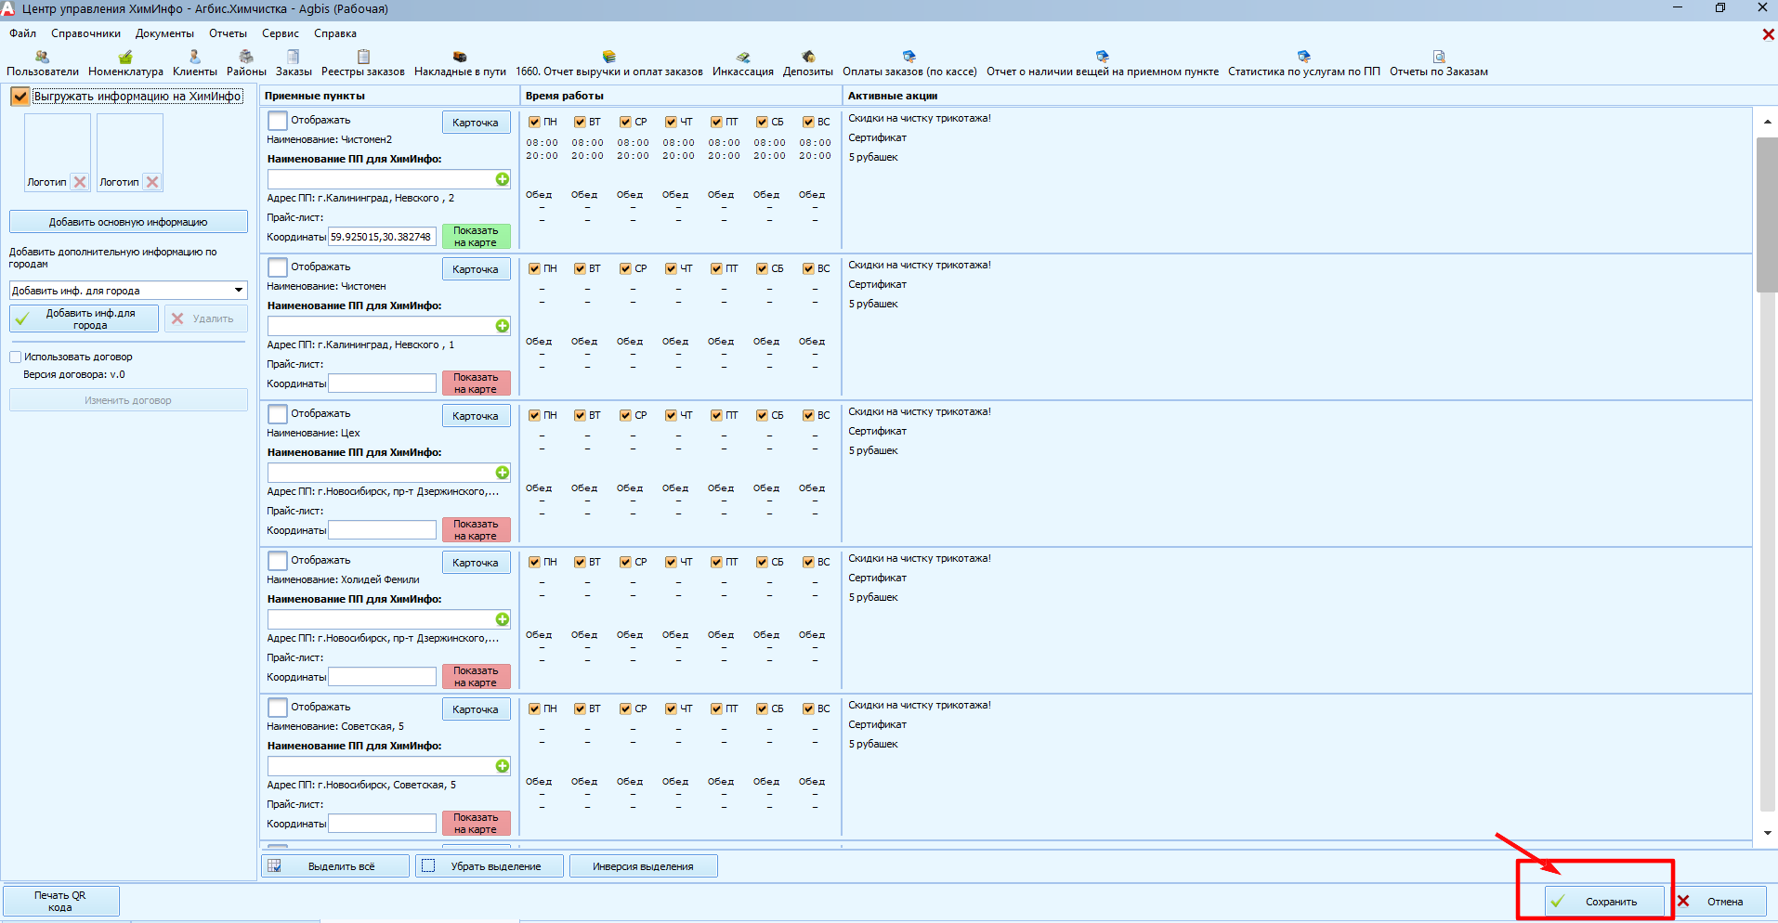Open the Пользователи toolbar icon
The height and width of the screenshot is (923, 1778).
(43, 64)
